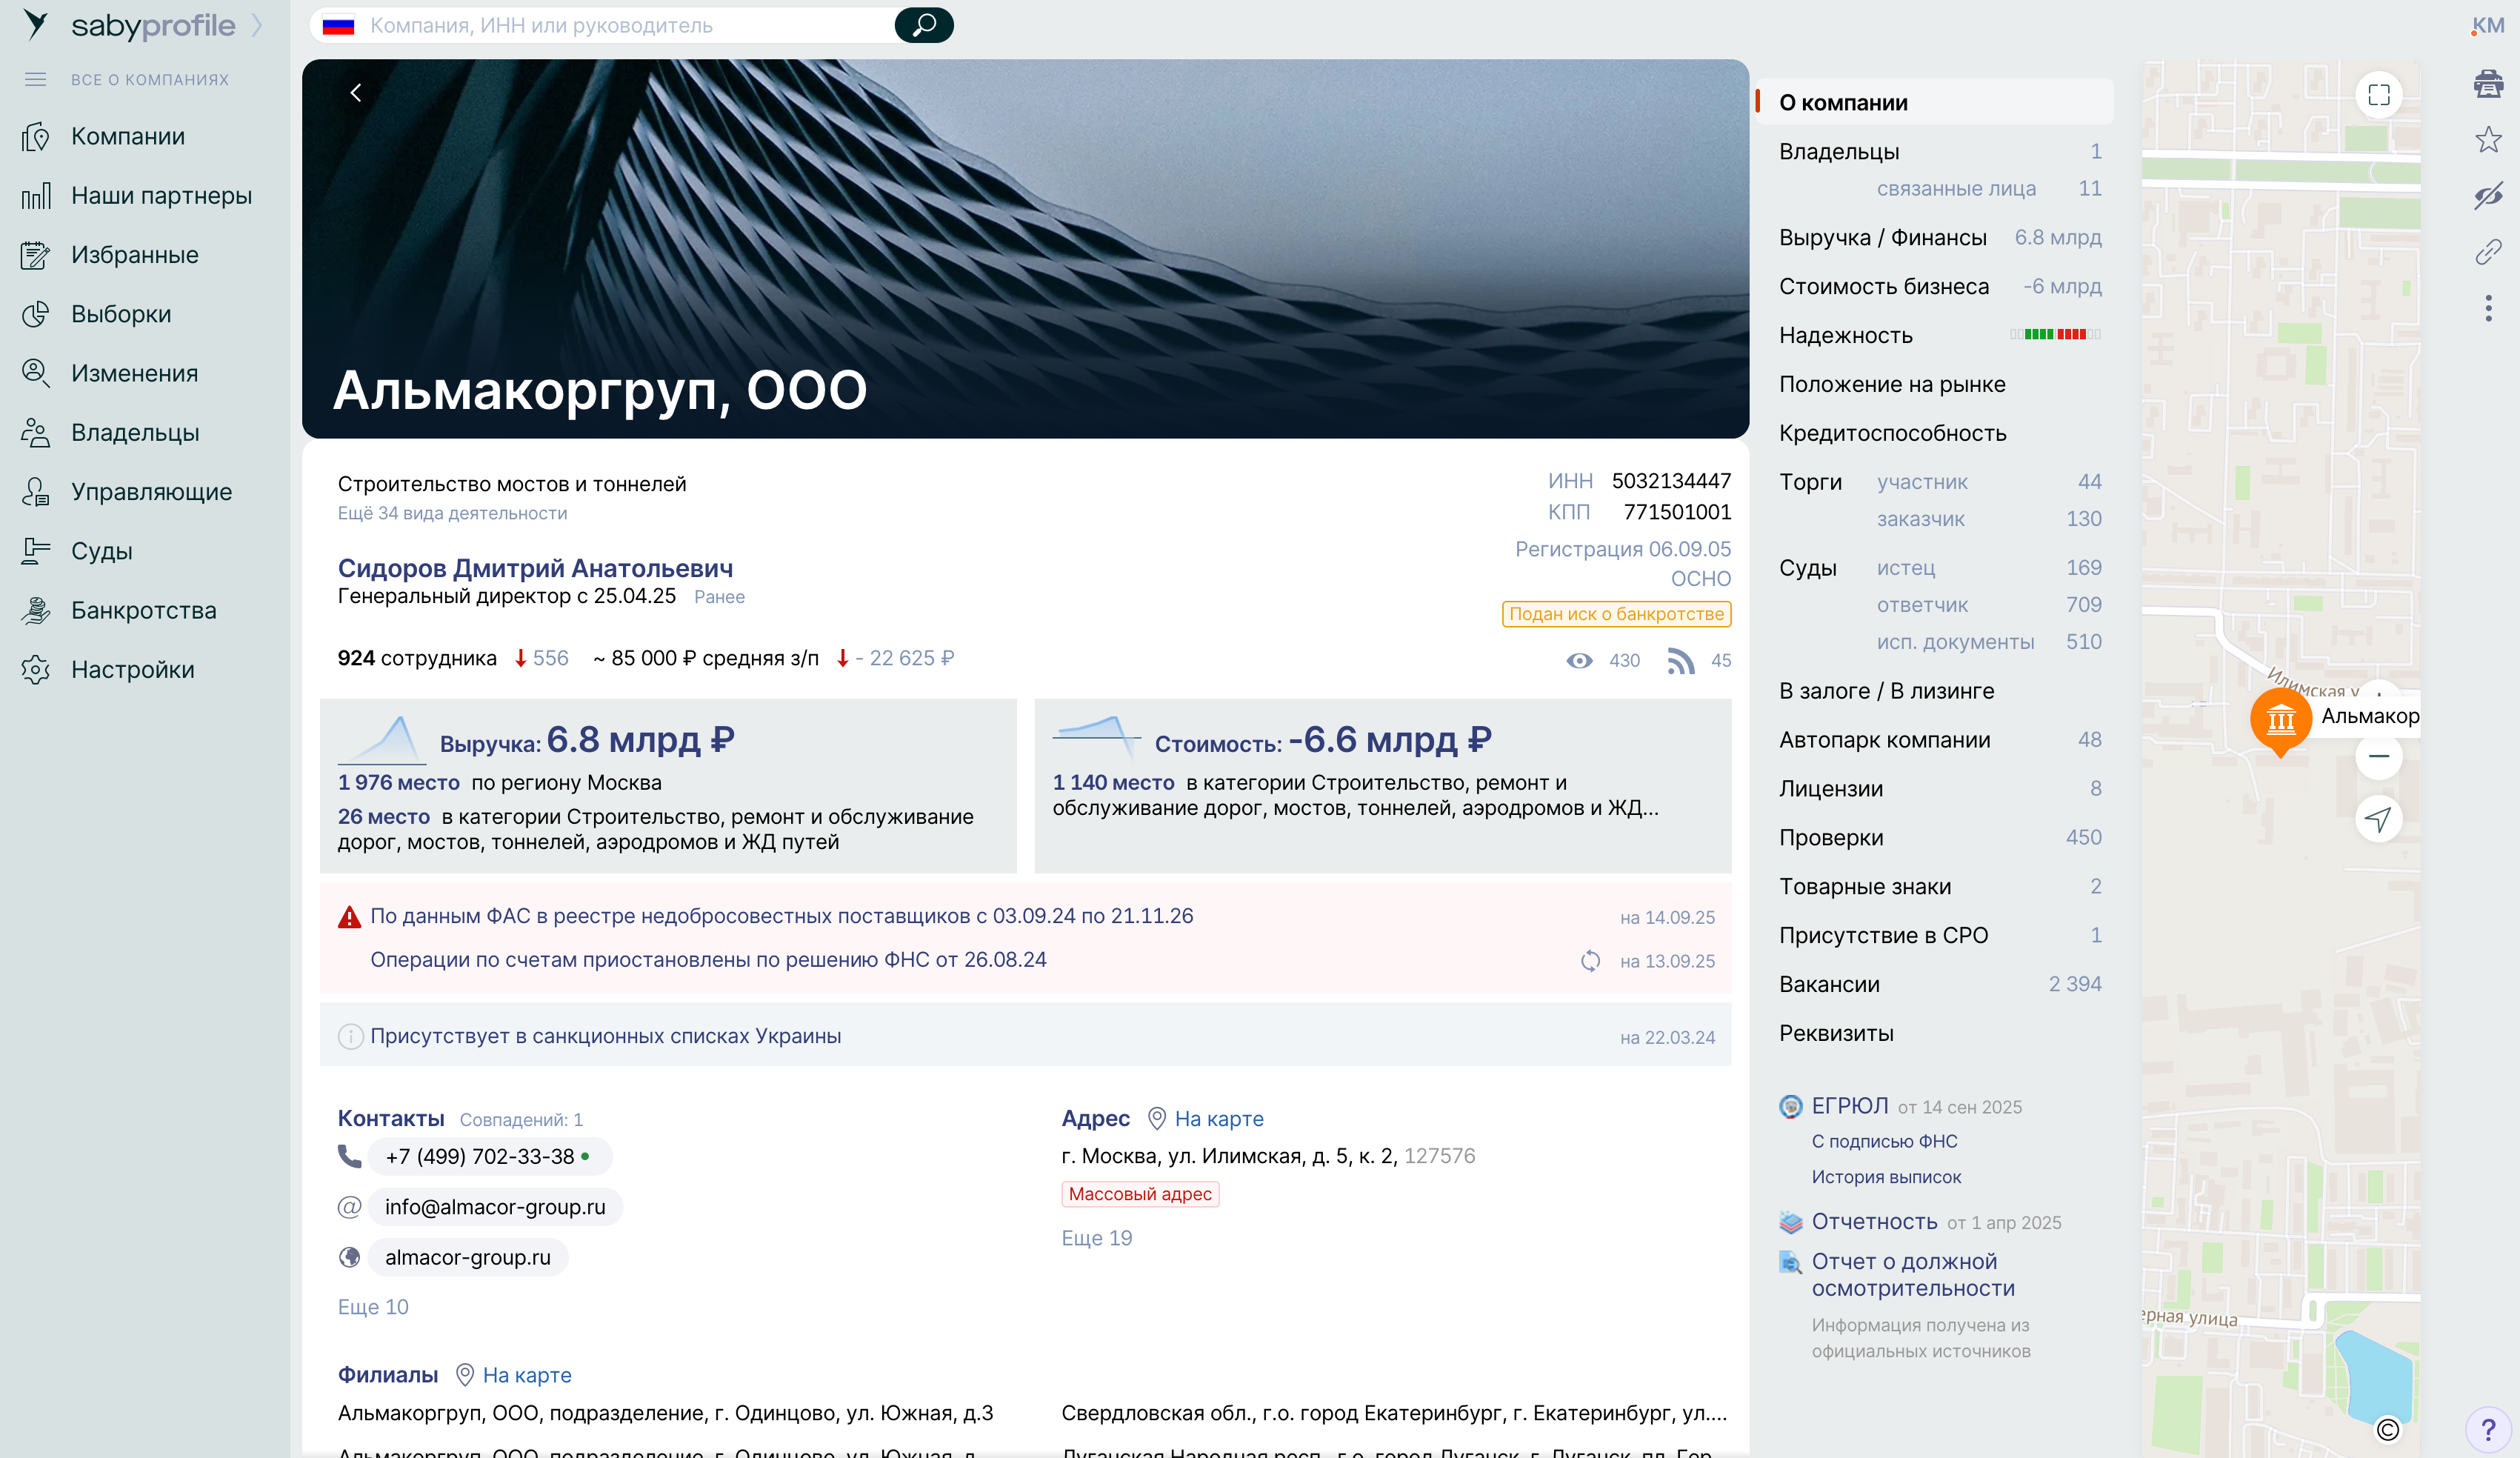
Task: Click the printer icon
Action: point(2488,84)
